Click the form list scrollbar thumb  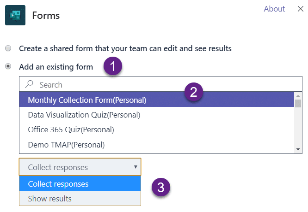(x=298, y=103)
